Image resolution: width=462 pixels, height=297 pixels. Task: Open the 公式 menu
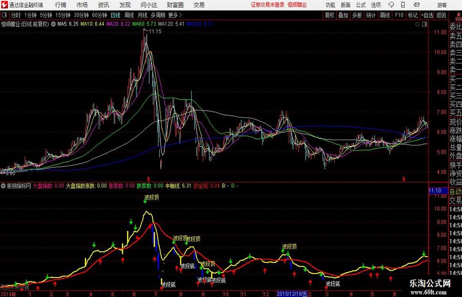(361, 5)
